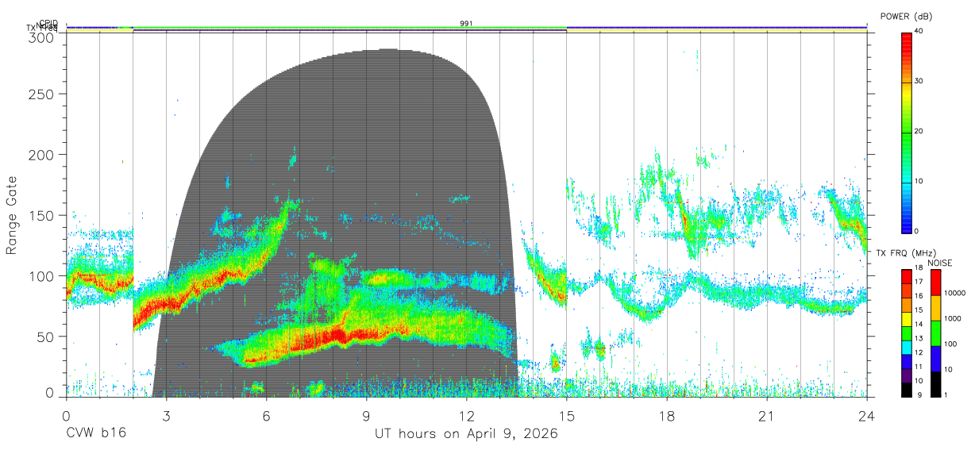Select the 200 y-axis tick label
The width and height of the screenshot is (975, 450).
click(41, 154)
